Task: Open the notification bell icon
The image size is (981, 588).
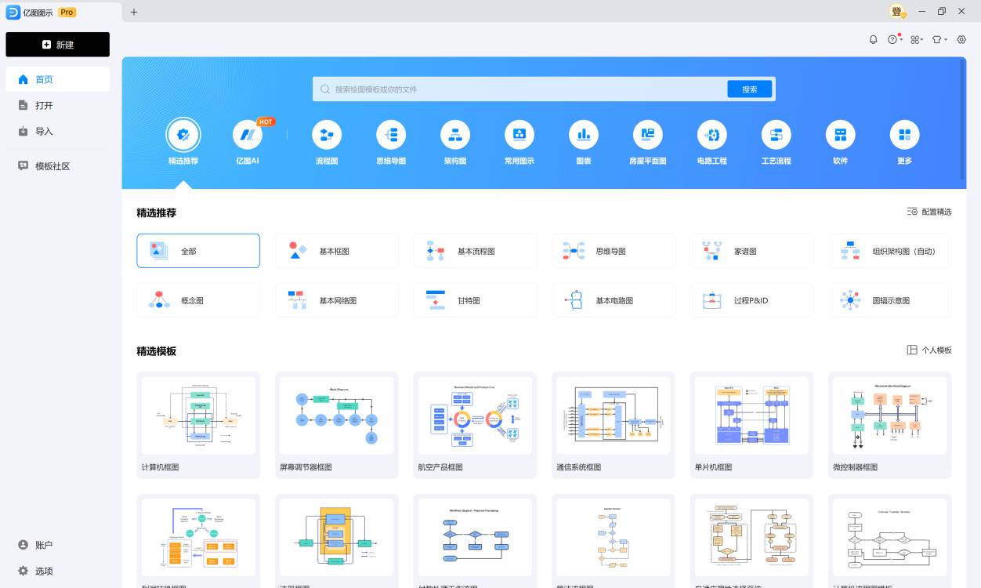Action: point(873,39)
